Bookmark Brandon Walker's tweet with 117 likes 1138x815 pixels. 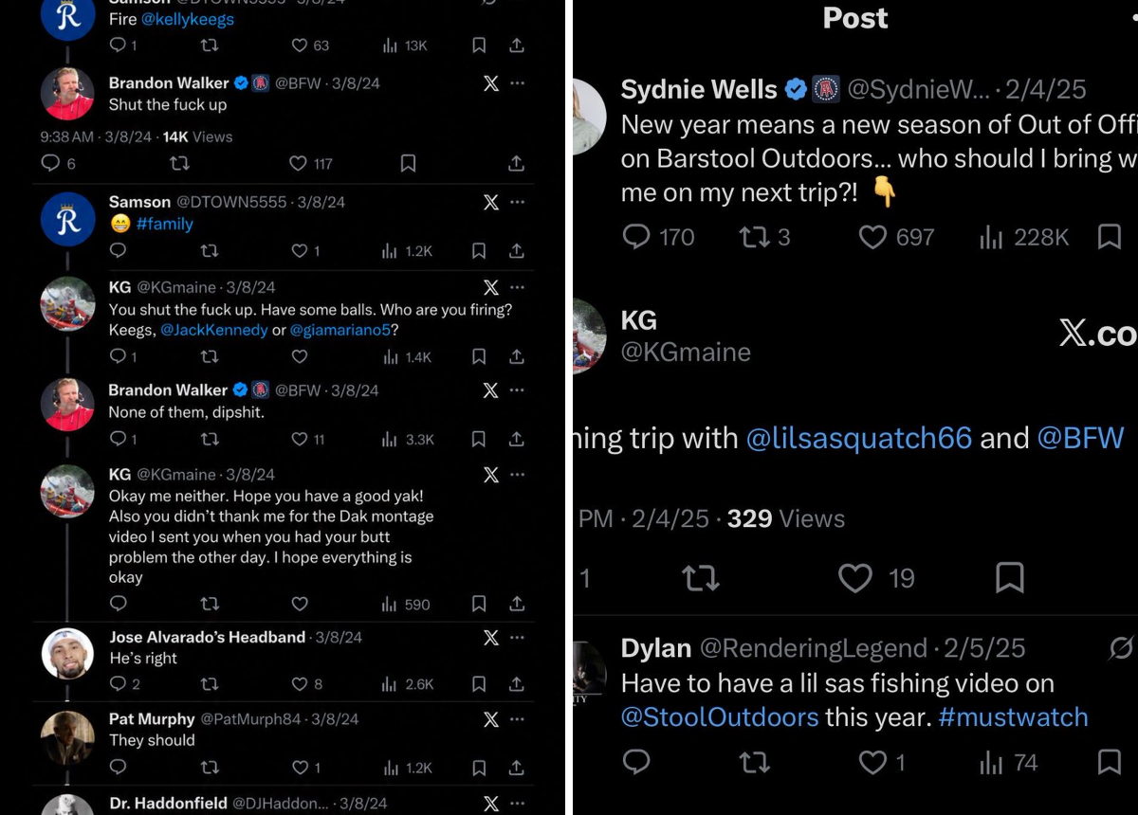tap(408, 164)
